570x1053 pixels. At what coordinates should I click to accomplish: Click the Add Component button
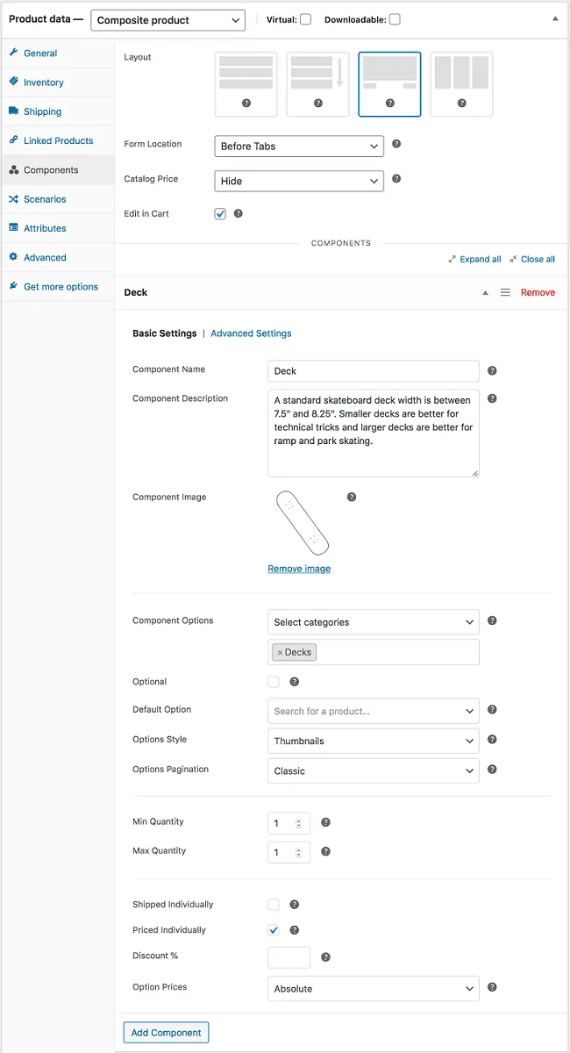pos(166,1033)
